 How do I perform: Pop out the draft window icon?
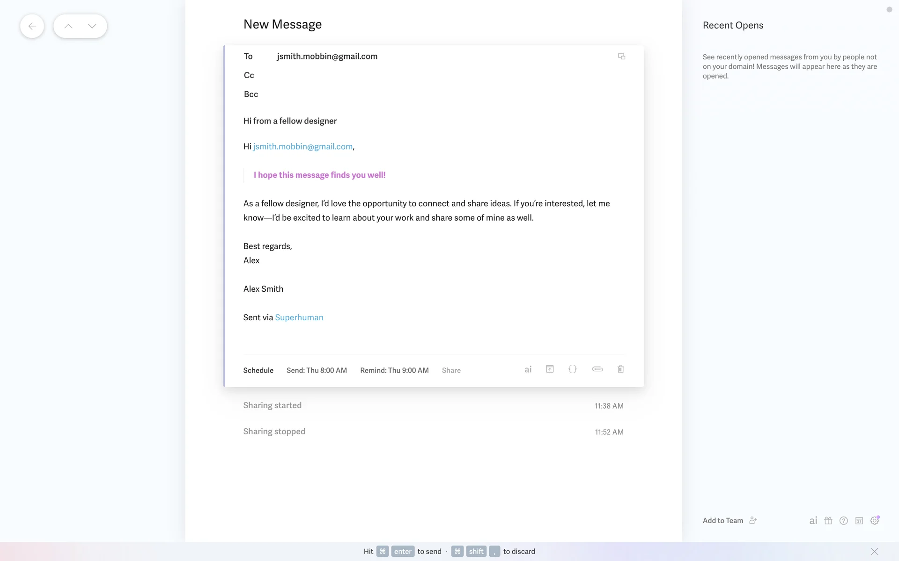[x=621, y=57]
